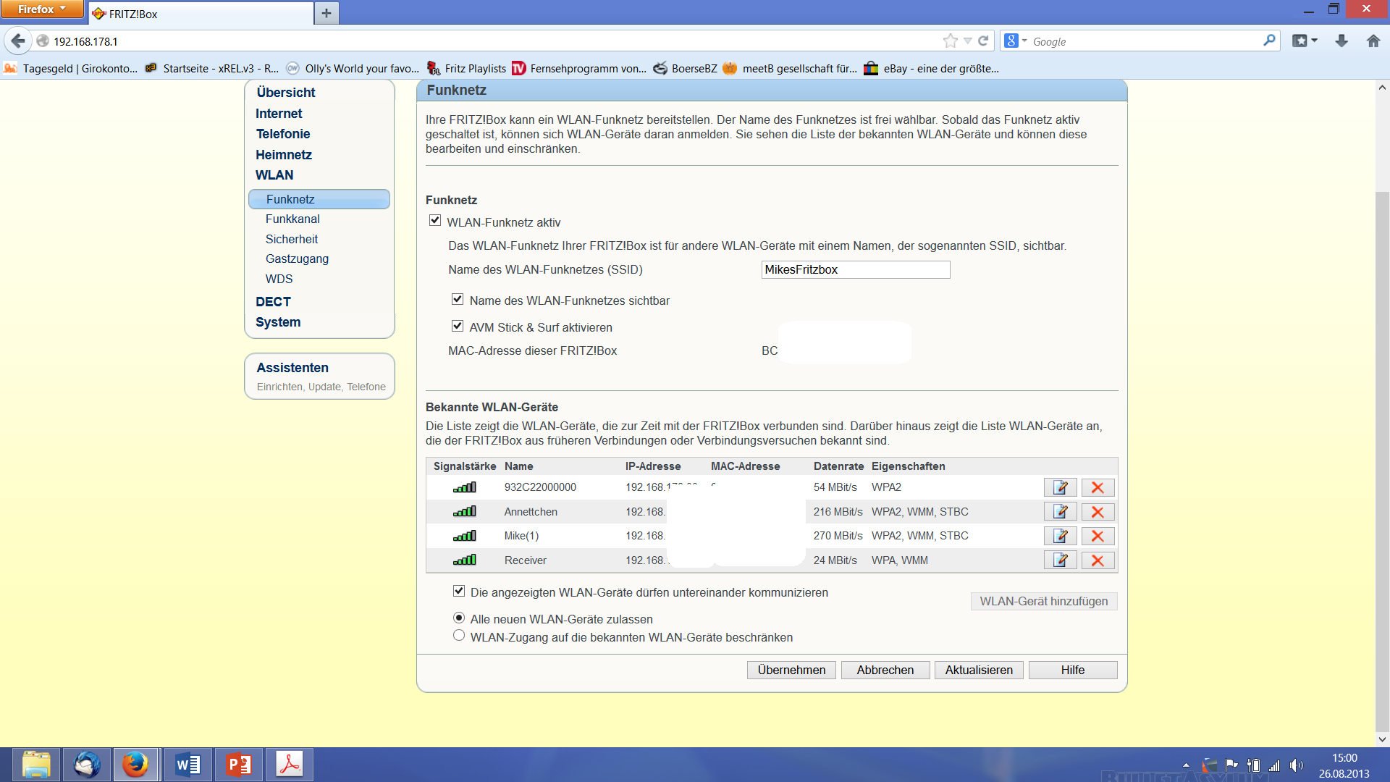Open the bookmarks menu dropdown arrow
The width and height of the screenshot is (1390, 782).
point(1314,41)
